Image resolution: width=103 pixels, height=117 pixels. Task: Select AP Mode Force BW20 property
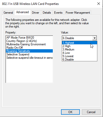[29, 38]
